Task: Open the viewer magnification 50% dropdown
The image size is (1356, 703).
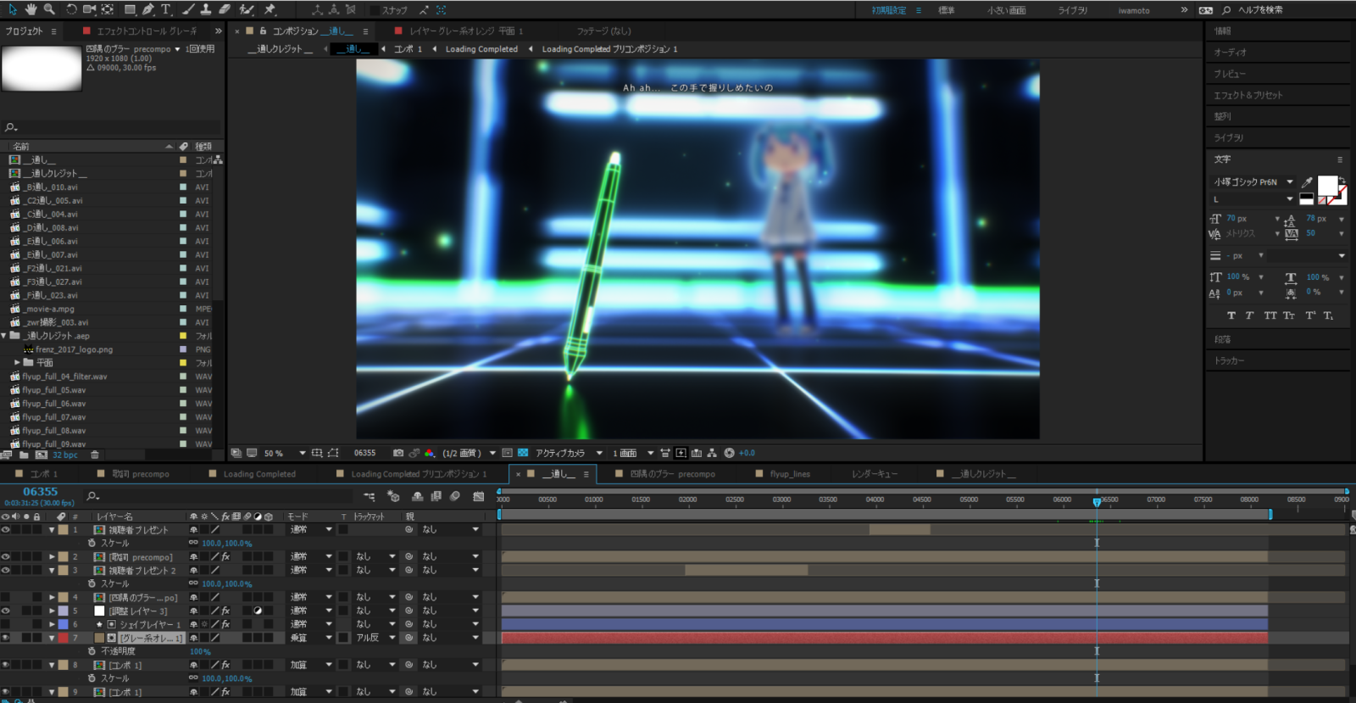Action: tap(285, 453)
